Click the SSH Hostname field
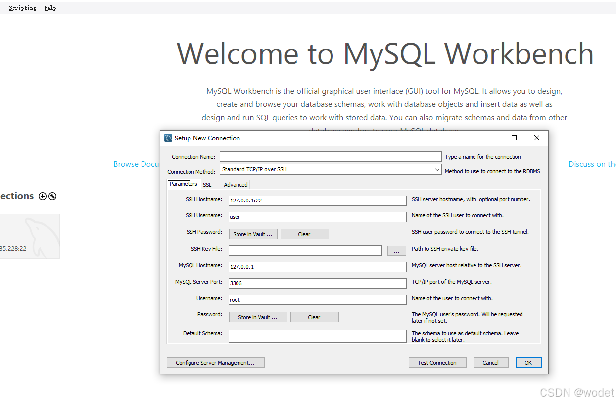The width and height of the screenshot is (616, 402). 317,201
